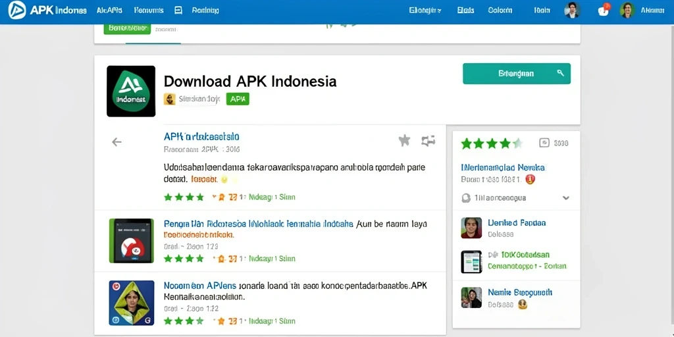
Task: Open Nemire Seoguseih user avatar
Action: coord(471,298)
